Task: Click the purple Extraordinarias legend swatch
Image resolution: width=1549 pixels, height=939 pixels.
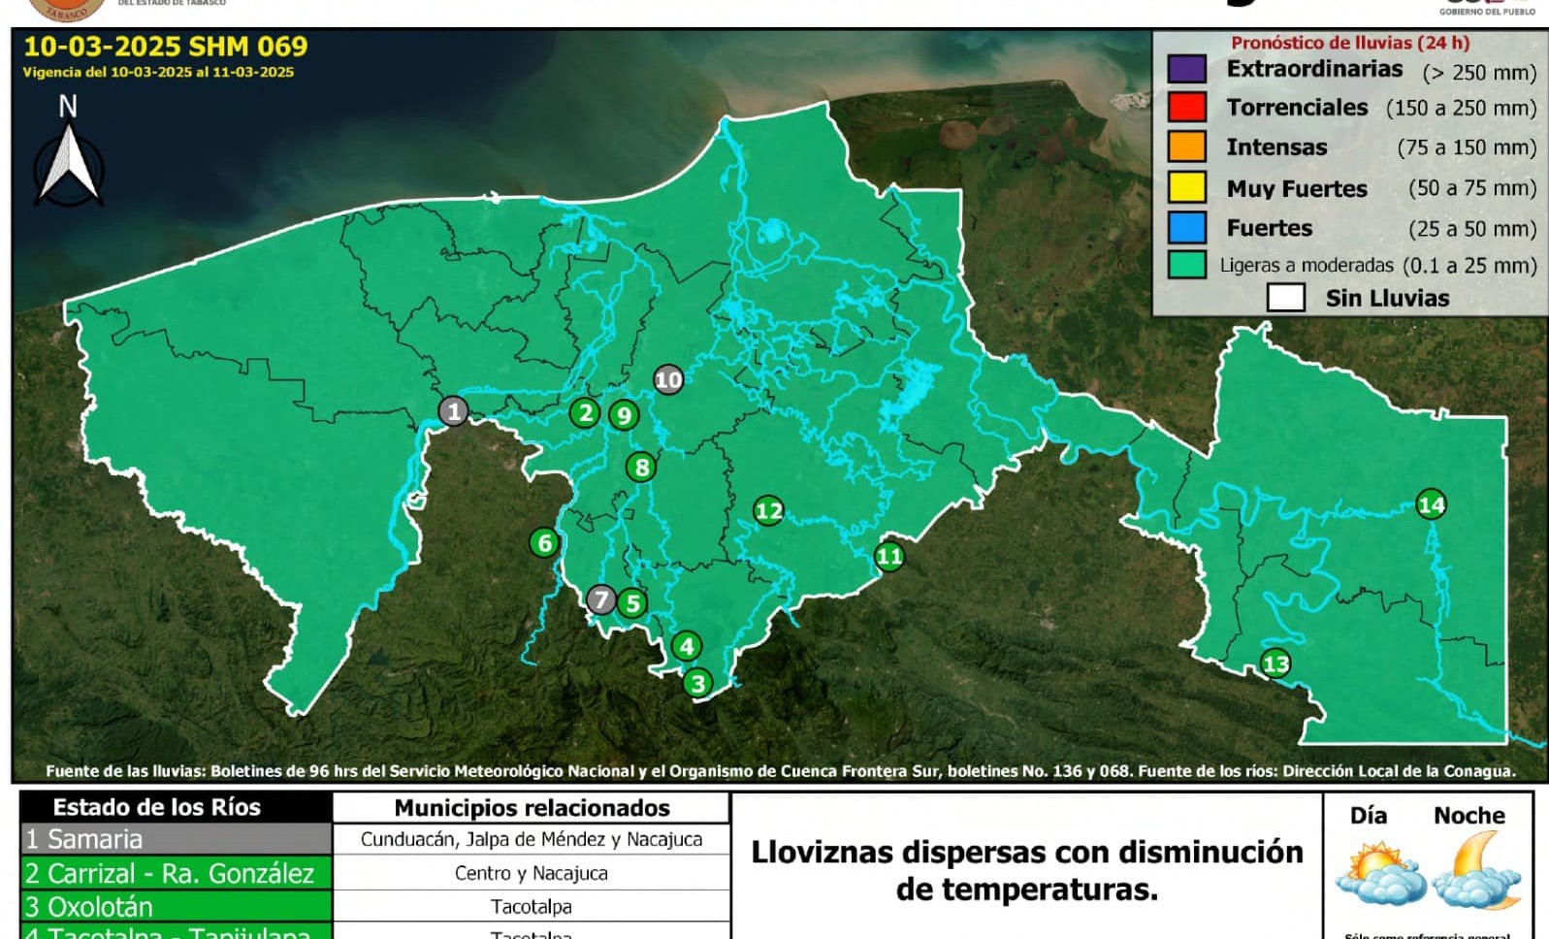Action: point(1187,69)
